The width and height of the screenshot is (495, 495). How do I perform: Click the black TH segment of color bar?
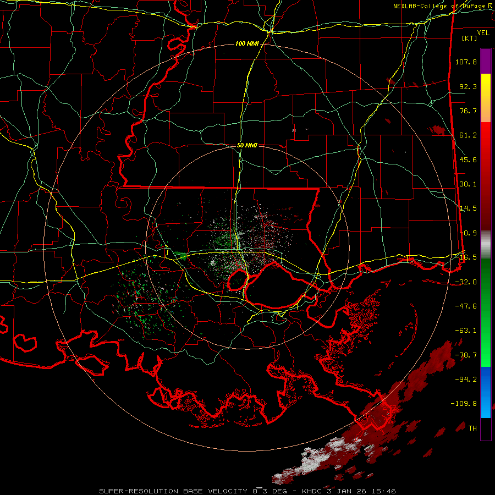coord(486,428)
